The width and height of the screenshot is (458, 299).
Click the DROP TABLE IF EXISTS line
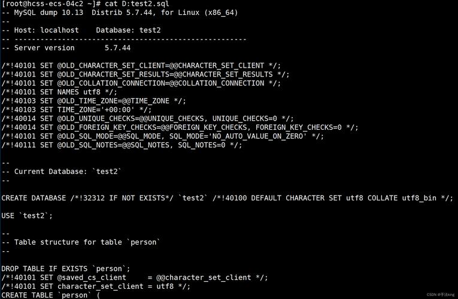click(66, 269)
